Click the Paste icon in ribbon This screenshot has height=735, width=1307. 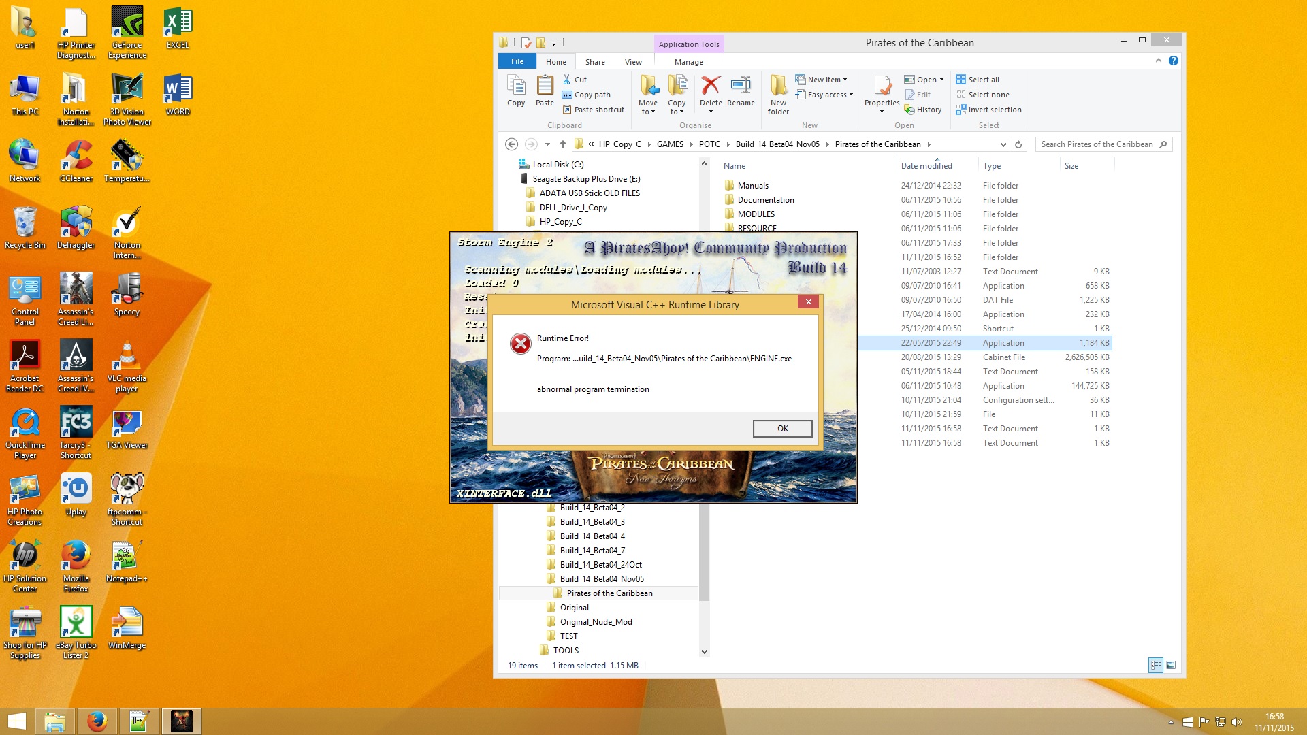pos(545,91)
